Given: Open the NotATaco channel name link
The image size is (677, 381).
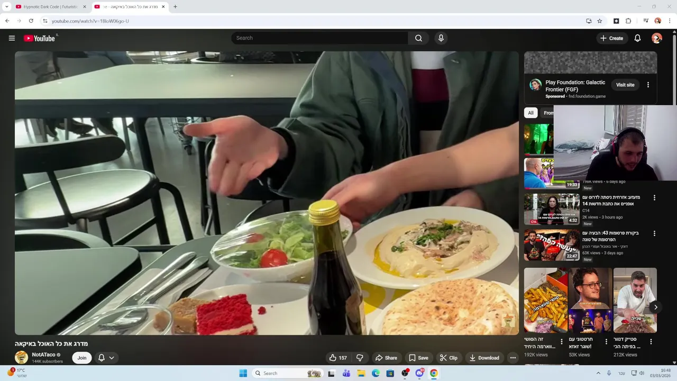Looking at the screenshot, I should pyautogui.click(x=43, y=355).
